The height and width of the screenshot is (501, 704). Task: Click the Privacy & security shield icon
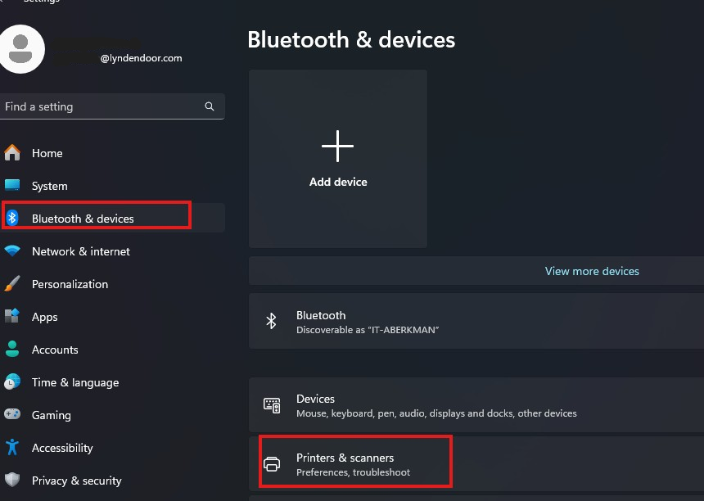pos(12,480)
